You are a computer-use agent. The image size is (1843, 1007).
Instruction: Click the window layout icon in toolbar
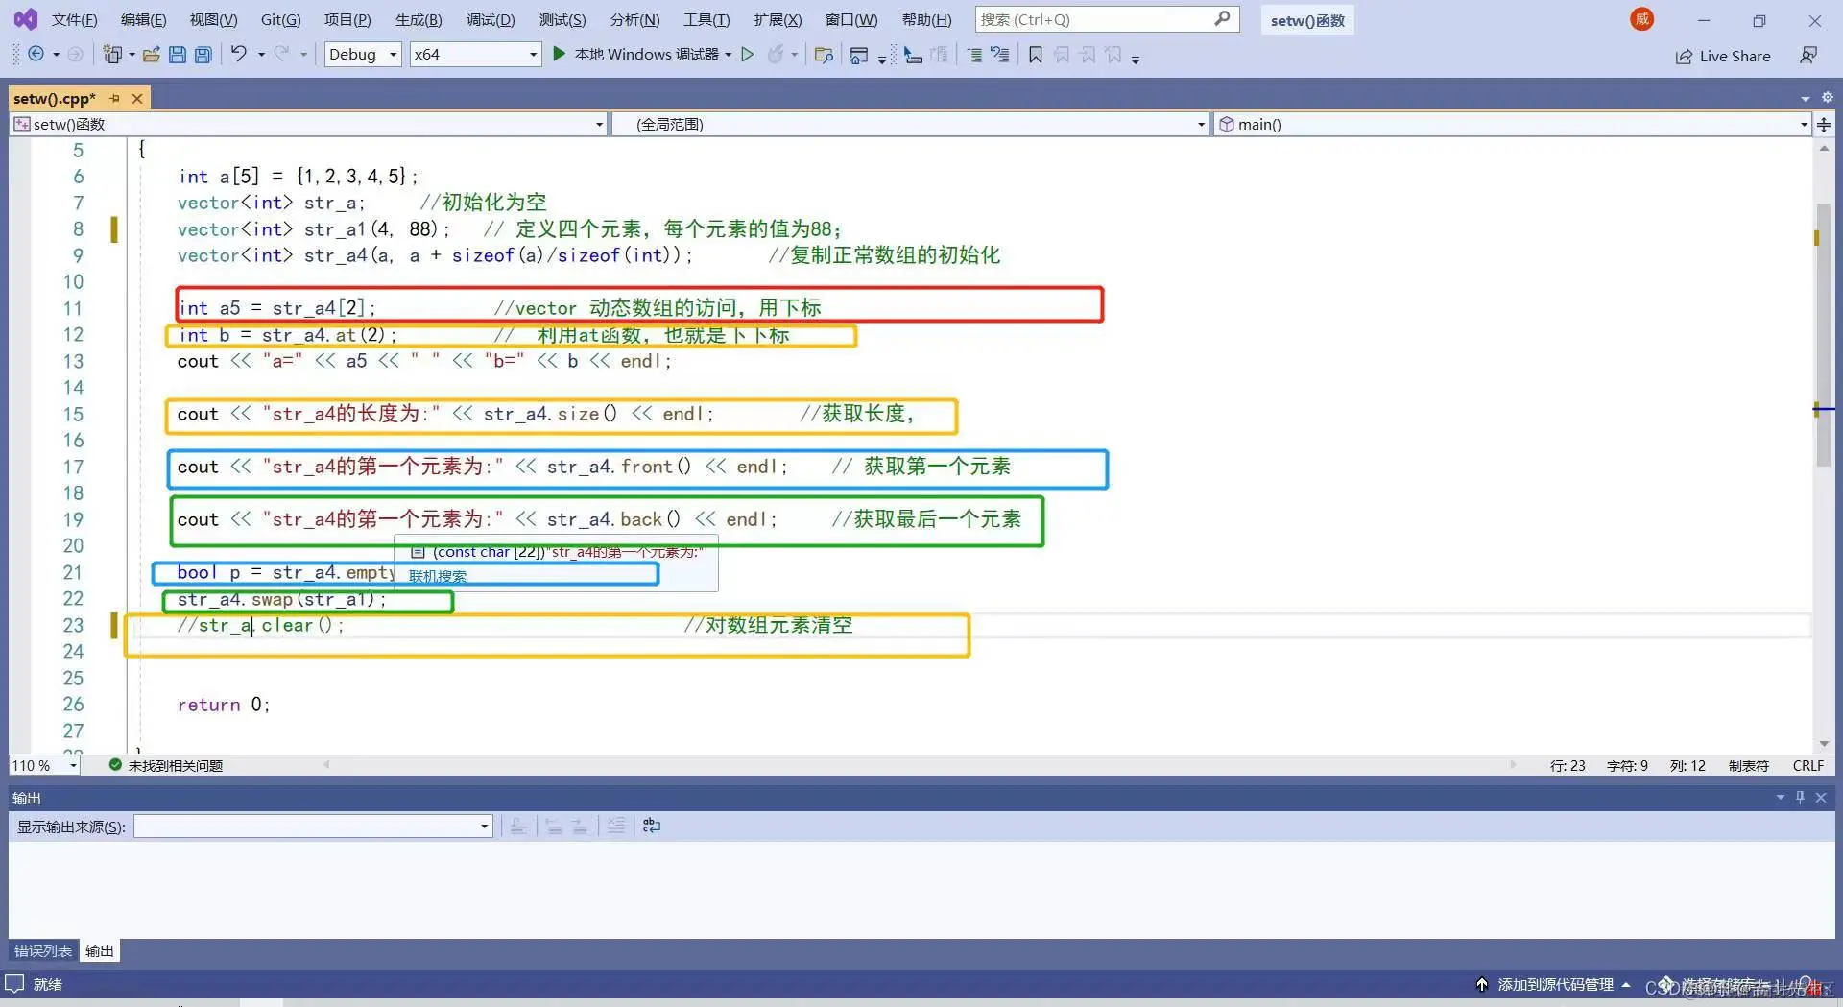(x=859, y=55)
